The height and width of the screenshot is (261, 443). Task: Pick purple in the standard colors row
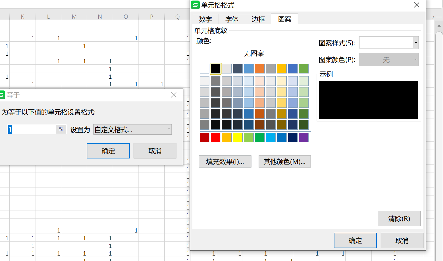click(x=304, y=137)
